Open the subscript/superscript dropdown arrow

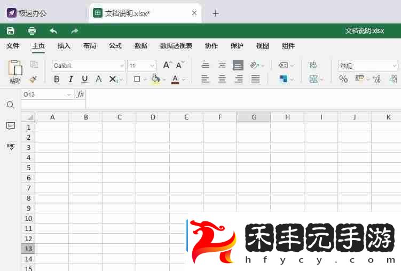coord(121,79)
